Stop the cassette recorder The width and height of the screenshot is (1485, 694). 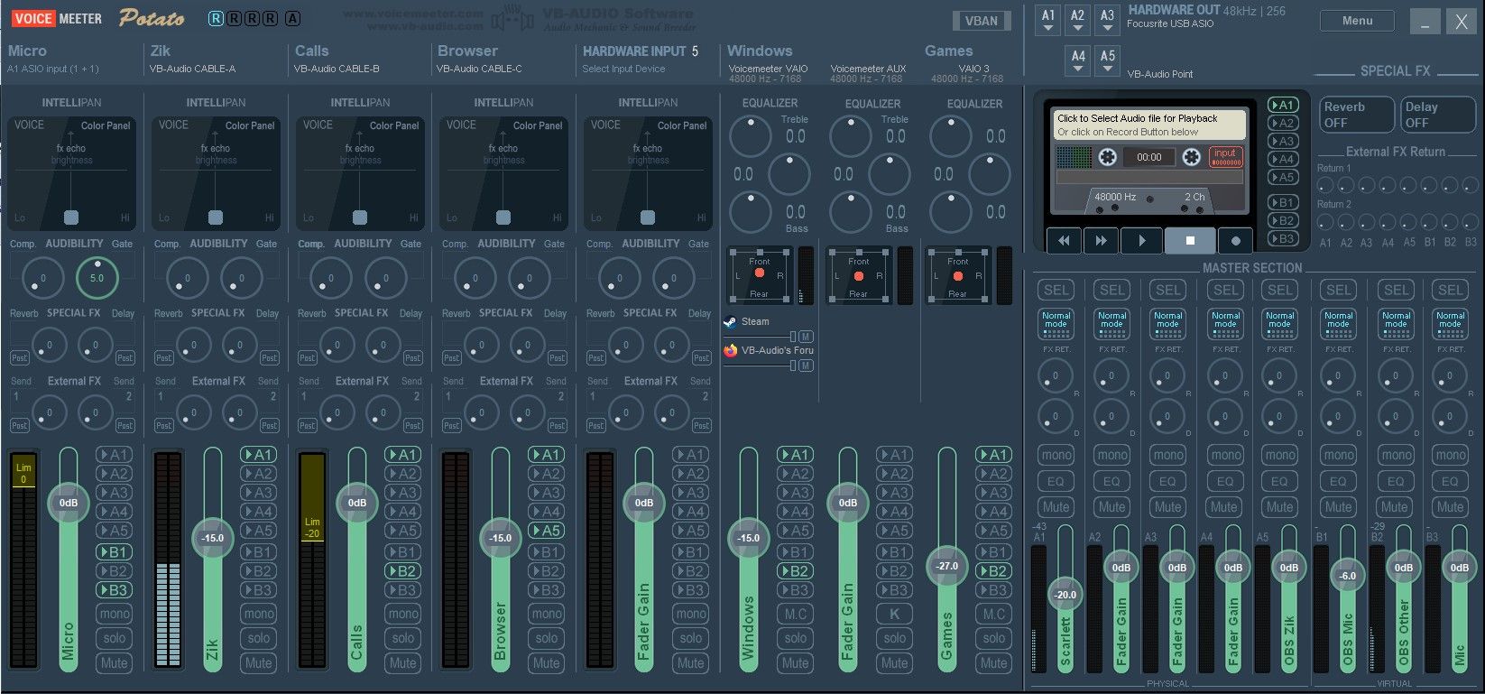click(x=1190, y=240)
